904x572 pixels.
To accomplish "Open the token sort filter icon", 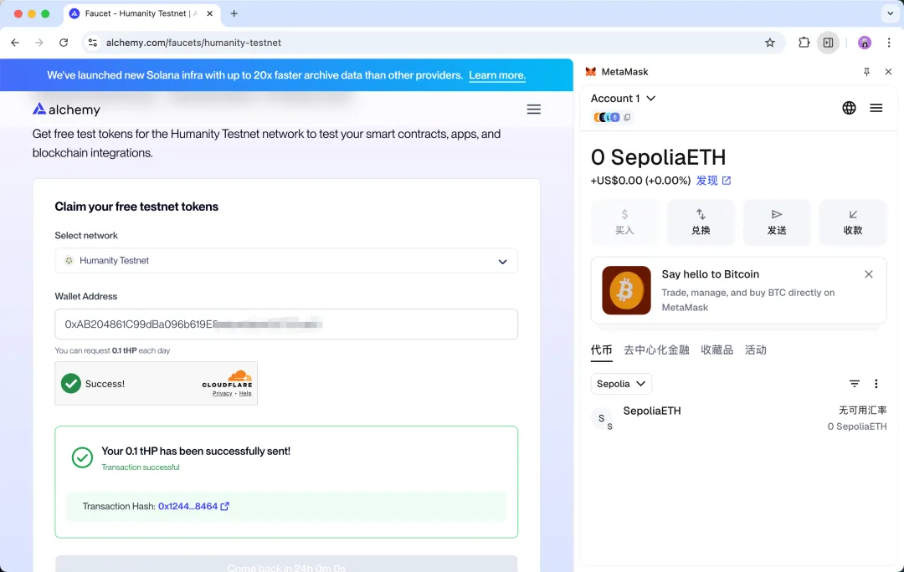I will tap(854, 384).
